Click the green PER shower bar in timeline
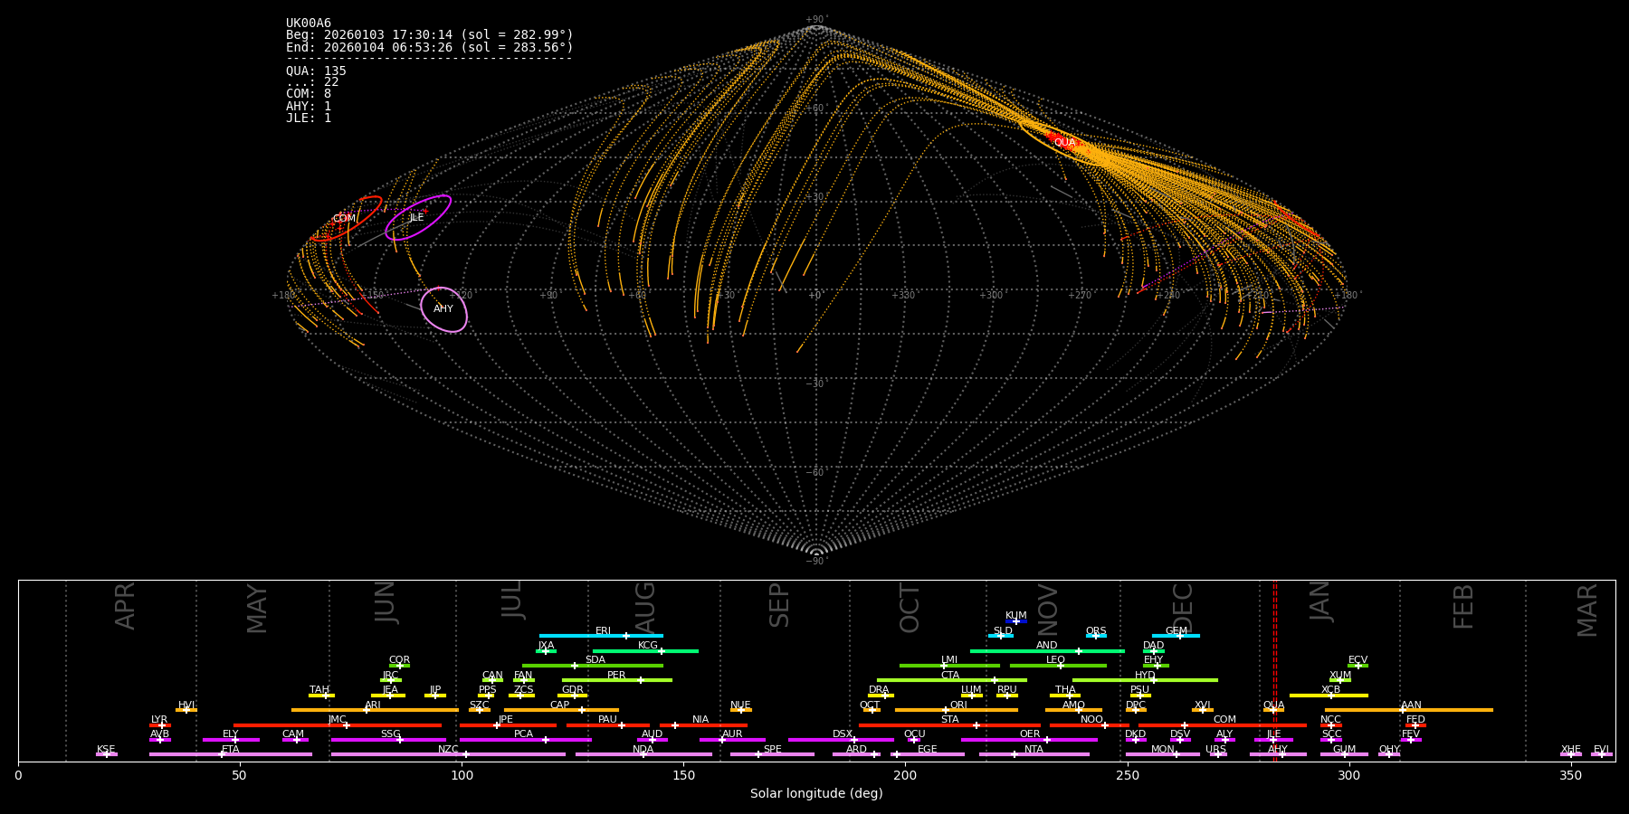 pyautogui.click(x=616, y=680)
